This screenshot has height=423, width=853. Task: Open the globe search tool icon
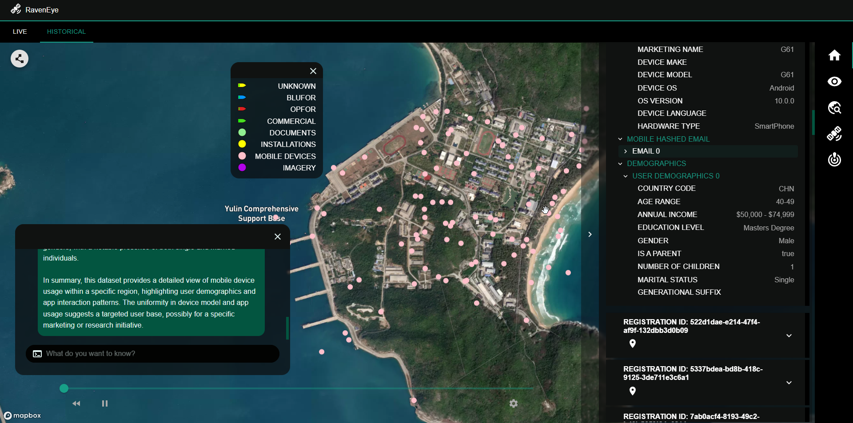coord(834,108)
